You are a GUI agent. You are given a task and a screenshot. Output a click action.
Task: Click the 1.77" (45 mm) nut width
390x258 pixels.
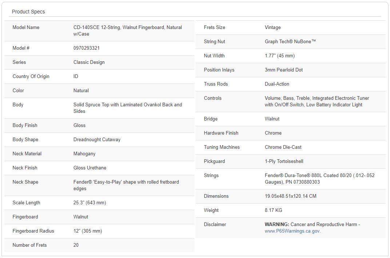pos(279,56)
